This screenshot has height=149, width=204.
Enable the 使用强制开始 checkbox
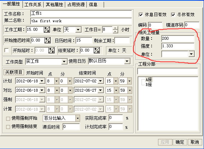click(x=8, y=119)
